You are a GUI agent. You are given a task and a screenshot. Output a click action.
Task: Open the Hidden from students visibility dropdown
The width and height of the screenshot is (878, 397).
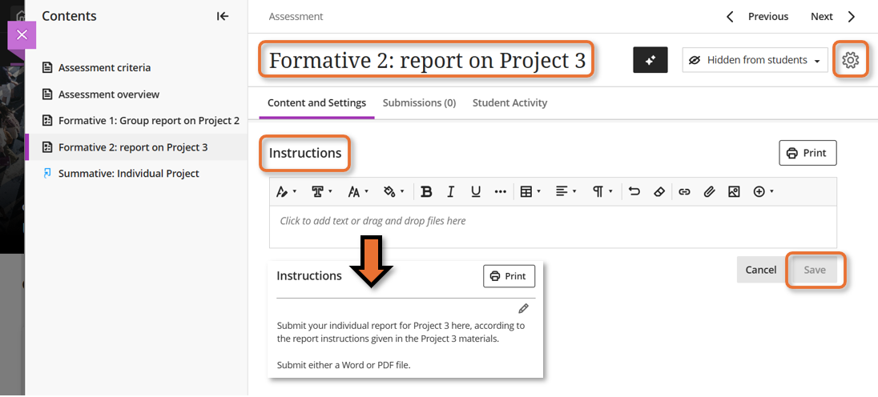pyautogui.click(x=755, y=60)
